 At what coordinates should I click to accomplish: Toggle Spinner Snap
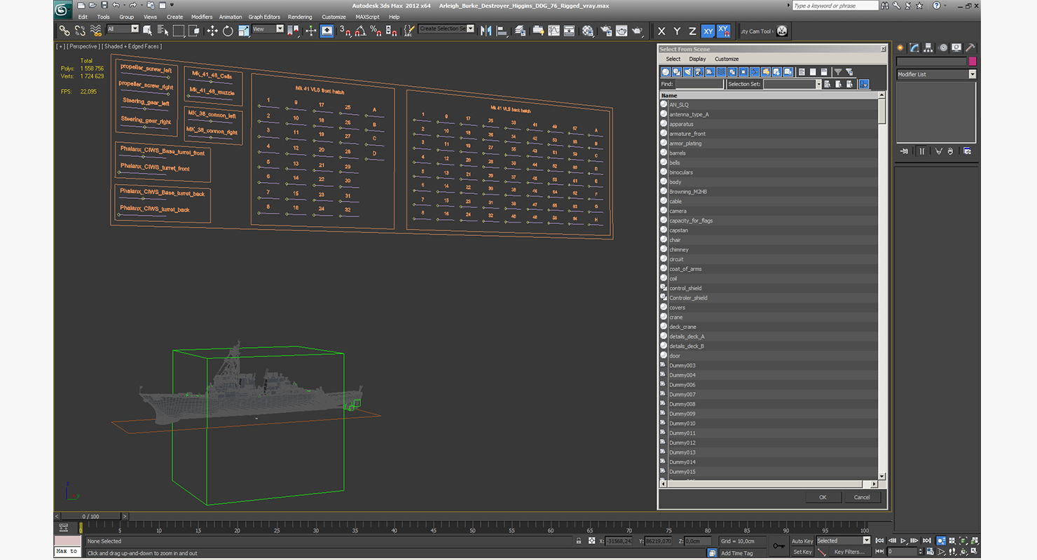[391, 31]
